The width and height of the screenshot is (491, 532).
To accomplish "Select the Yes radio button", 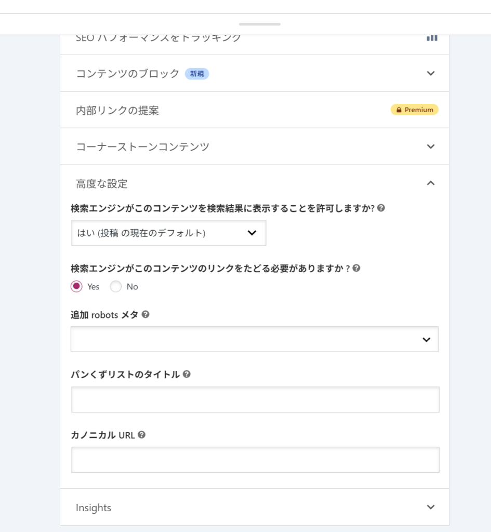I will [x=76, y=286].
